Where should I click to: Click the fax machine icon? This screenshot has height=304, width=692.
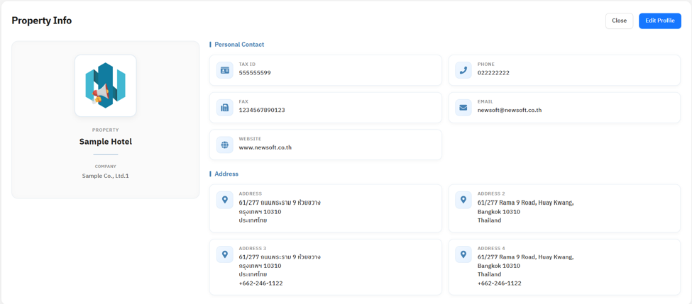click(x=225, y=108)
